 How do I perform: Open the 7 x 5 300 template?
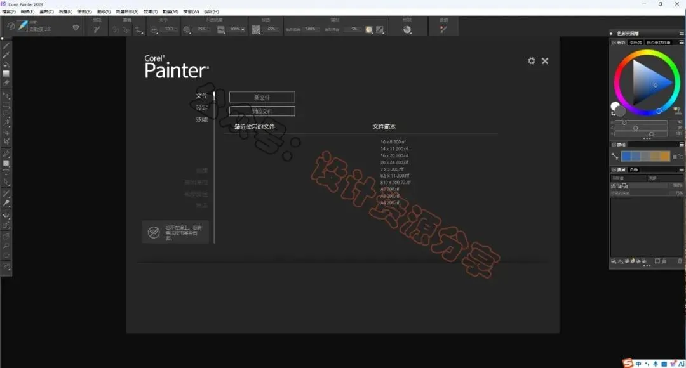tap(391, 169)
